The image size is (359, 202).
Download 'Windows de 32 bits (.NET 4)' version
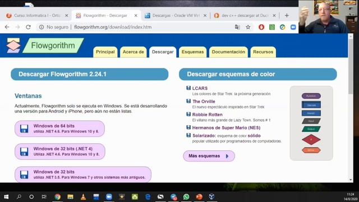(60, 151)
